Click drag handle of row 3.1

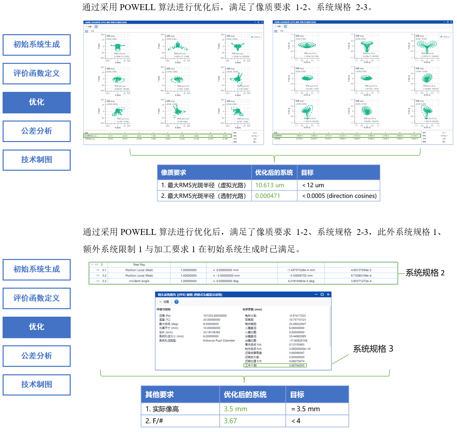98,270
